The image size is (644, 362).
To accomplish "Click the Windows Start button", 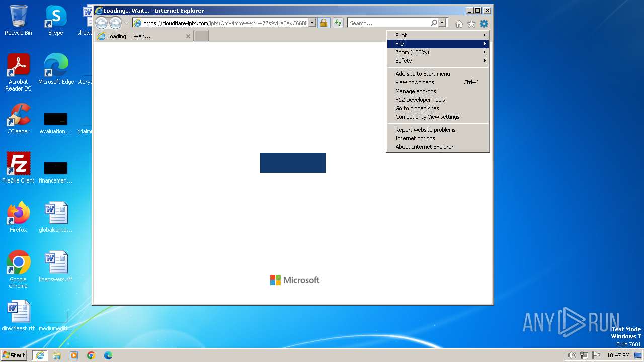I will pyautogui.click(x=14, y=355).
